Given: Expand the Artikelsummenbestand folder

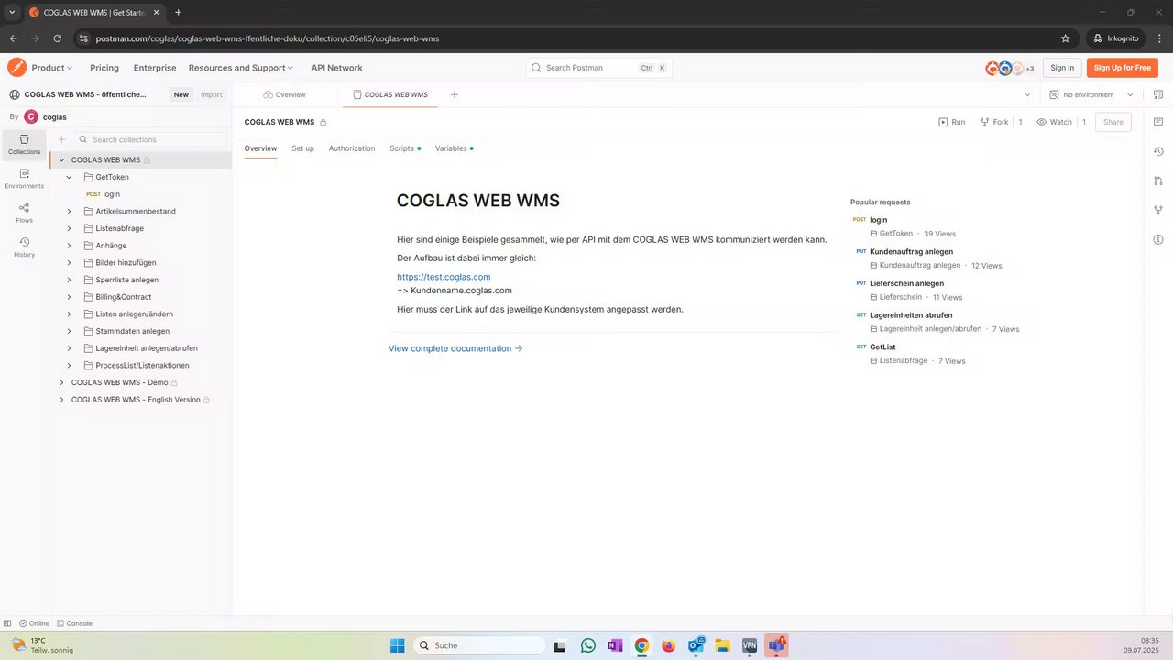Looking at the screenshot, I should point(69,212).
